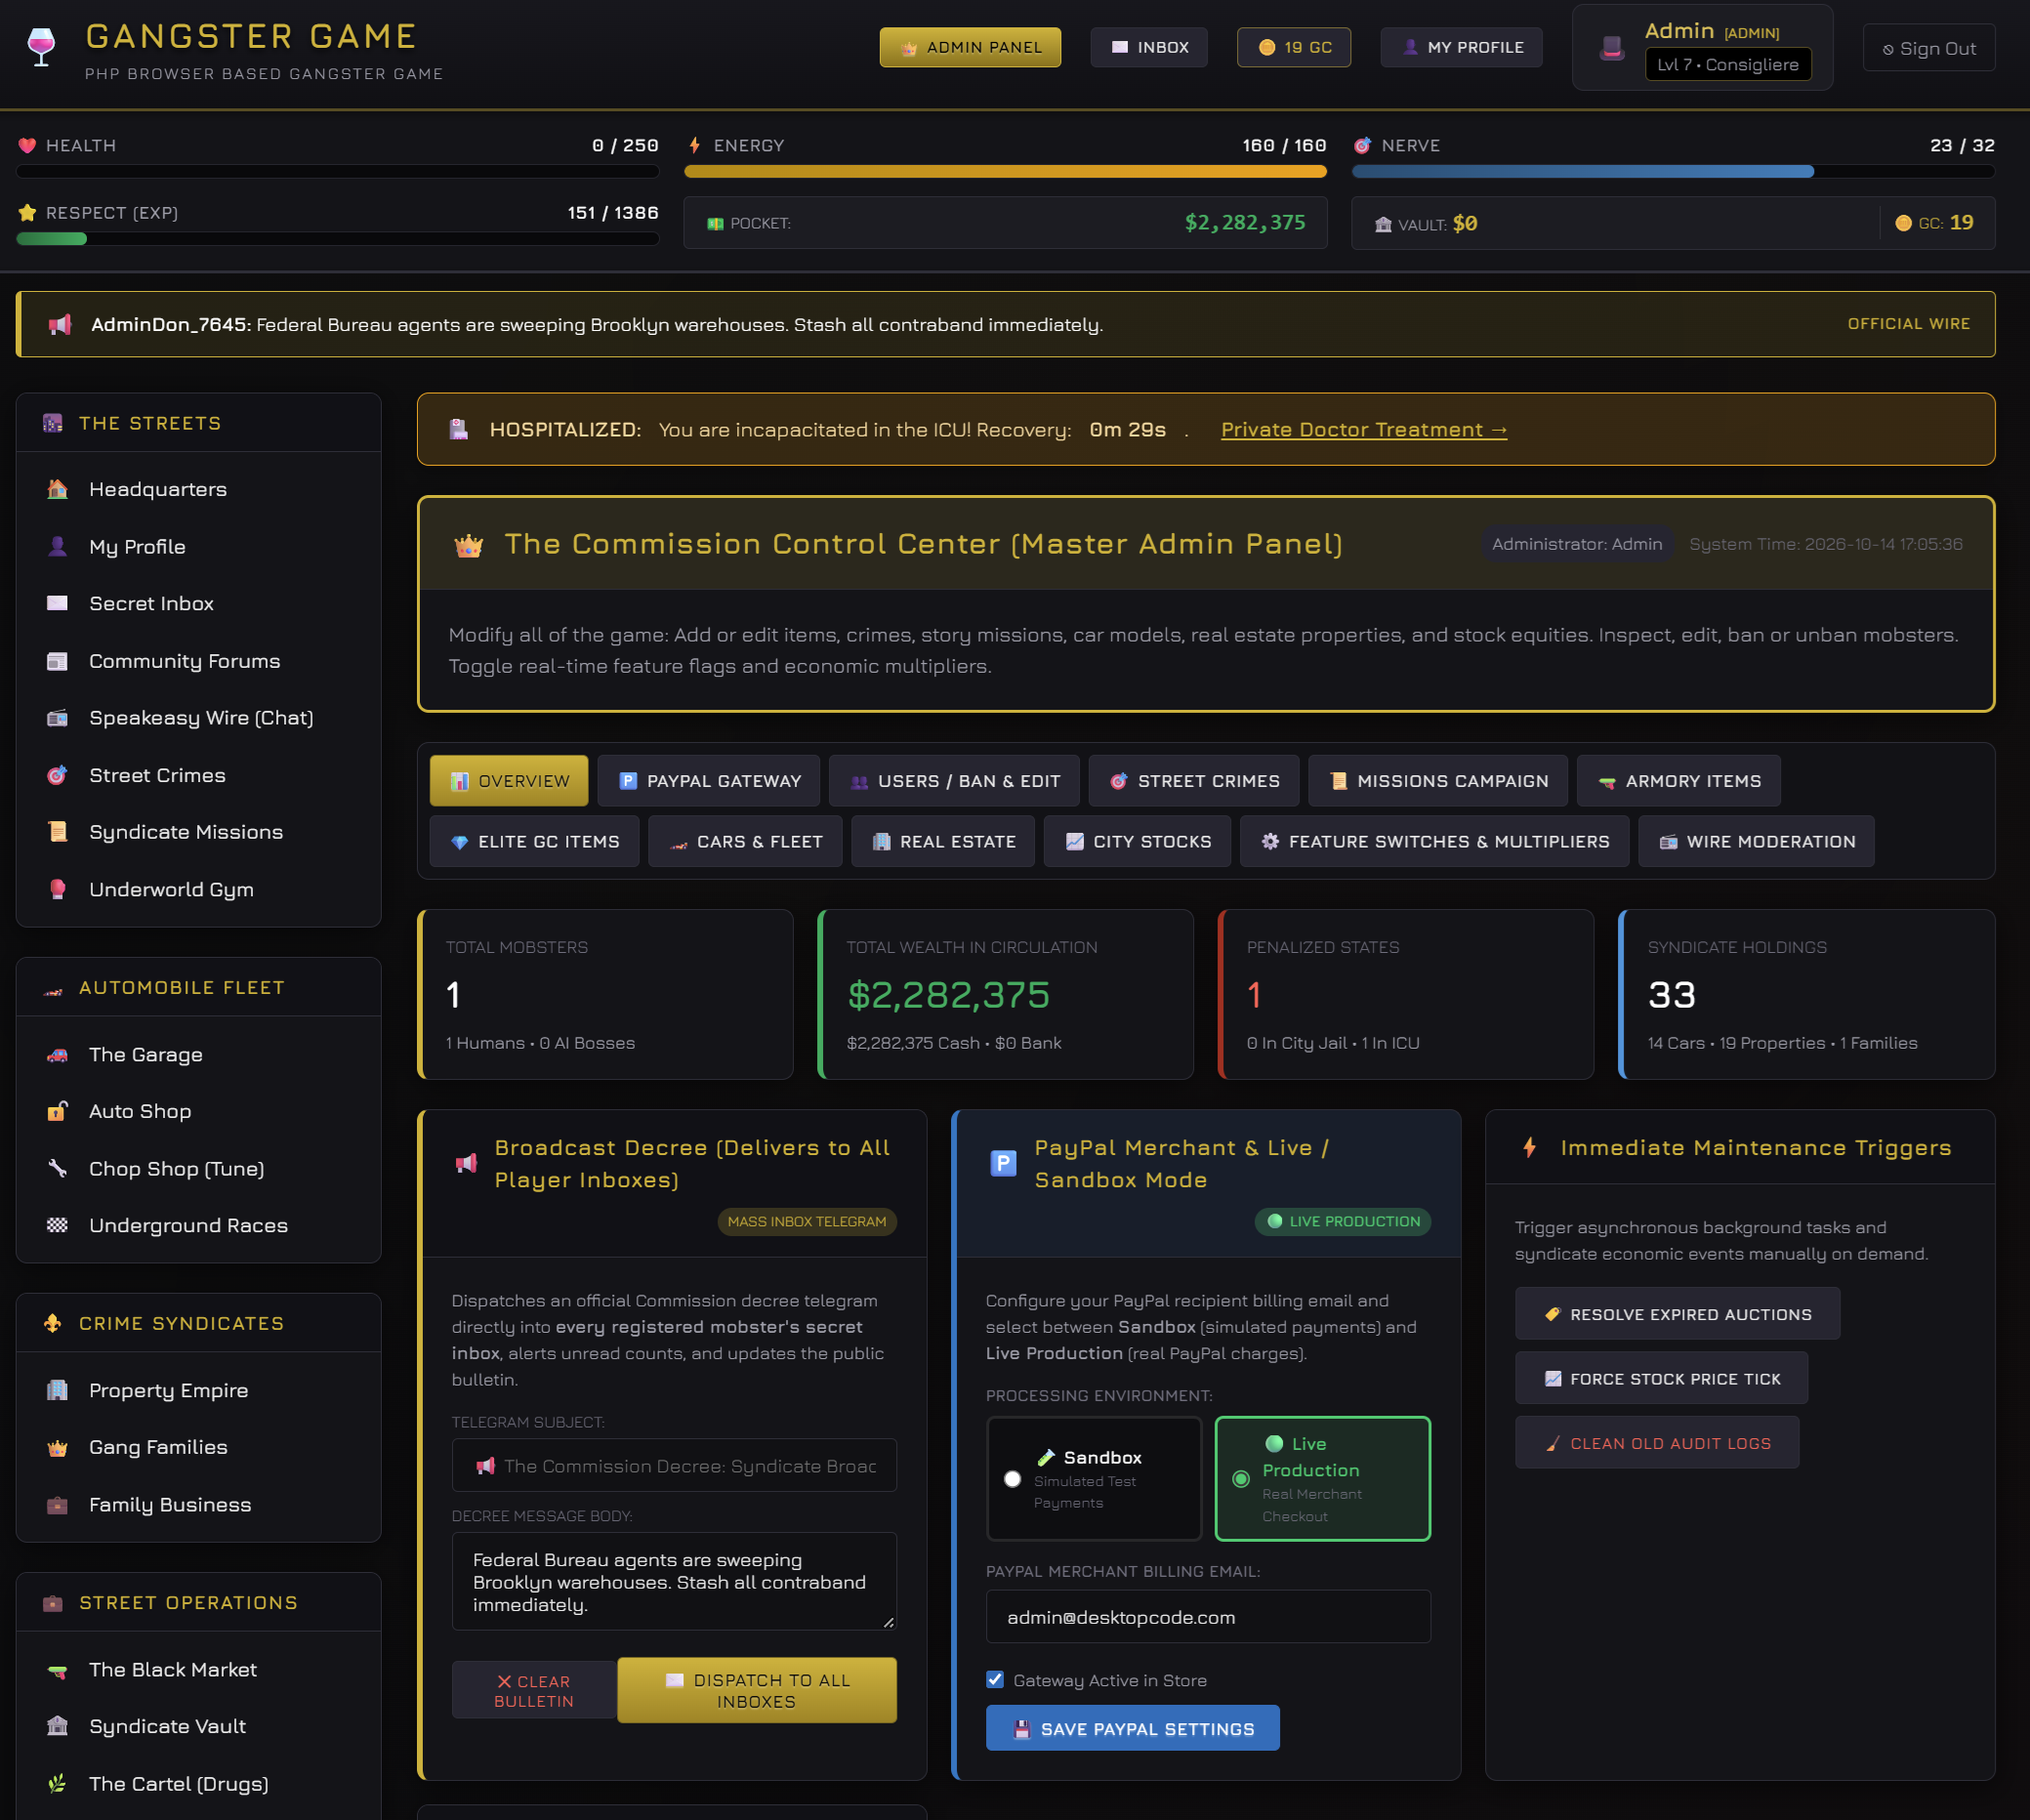Click the Speakeasy Wire radio icon
The height and width of the screenshot is (1820, 2030).
click(57, 718)
